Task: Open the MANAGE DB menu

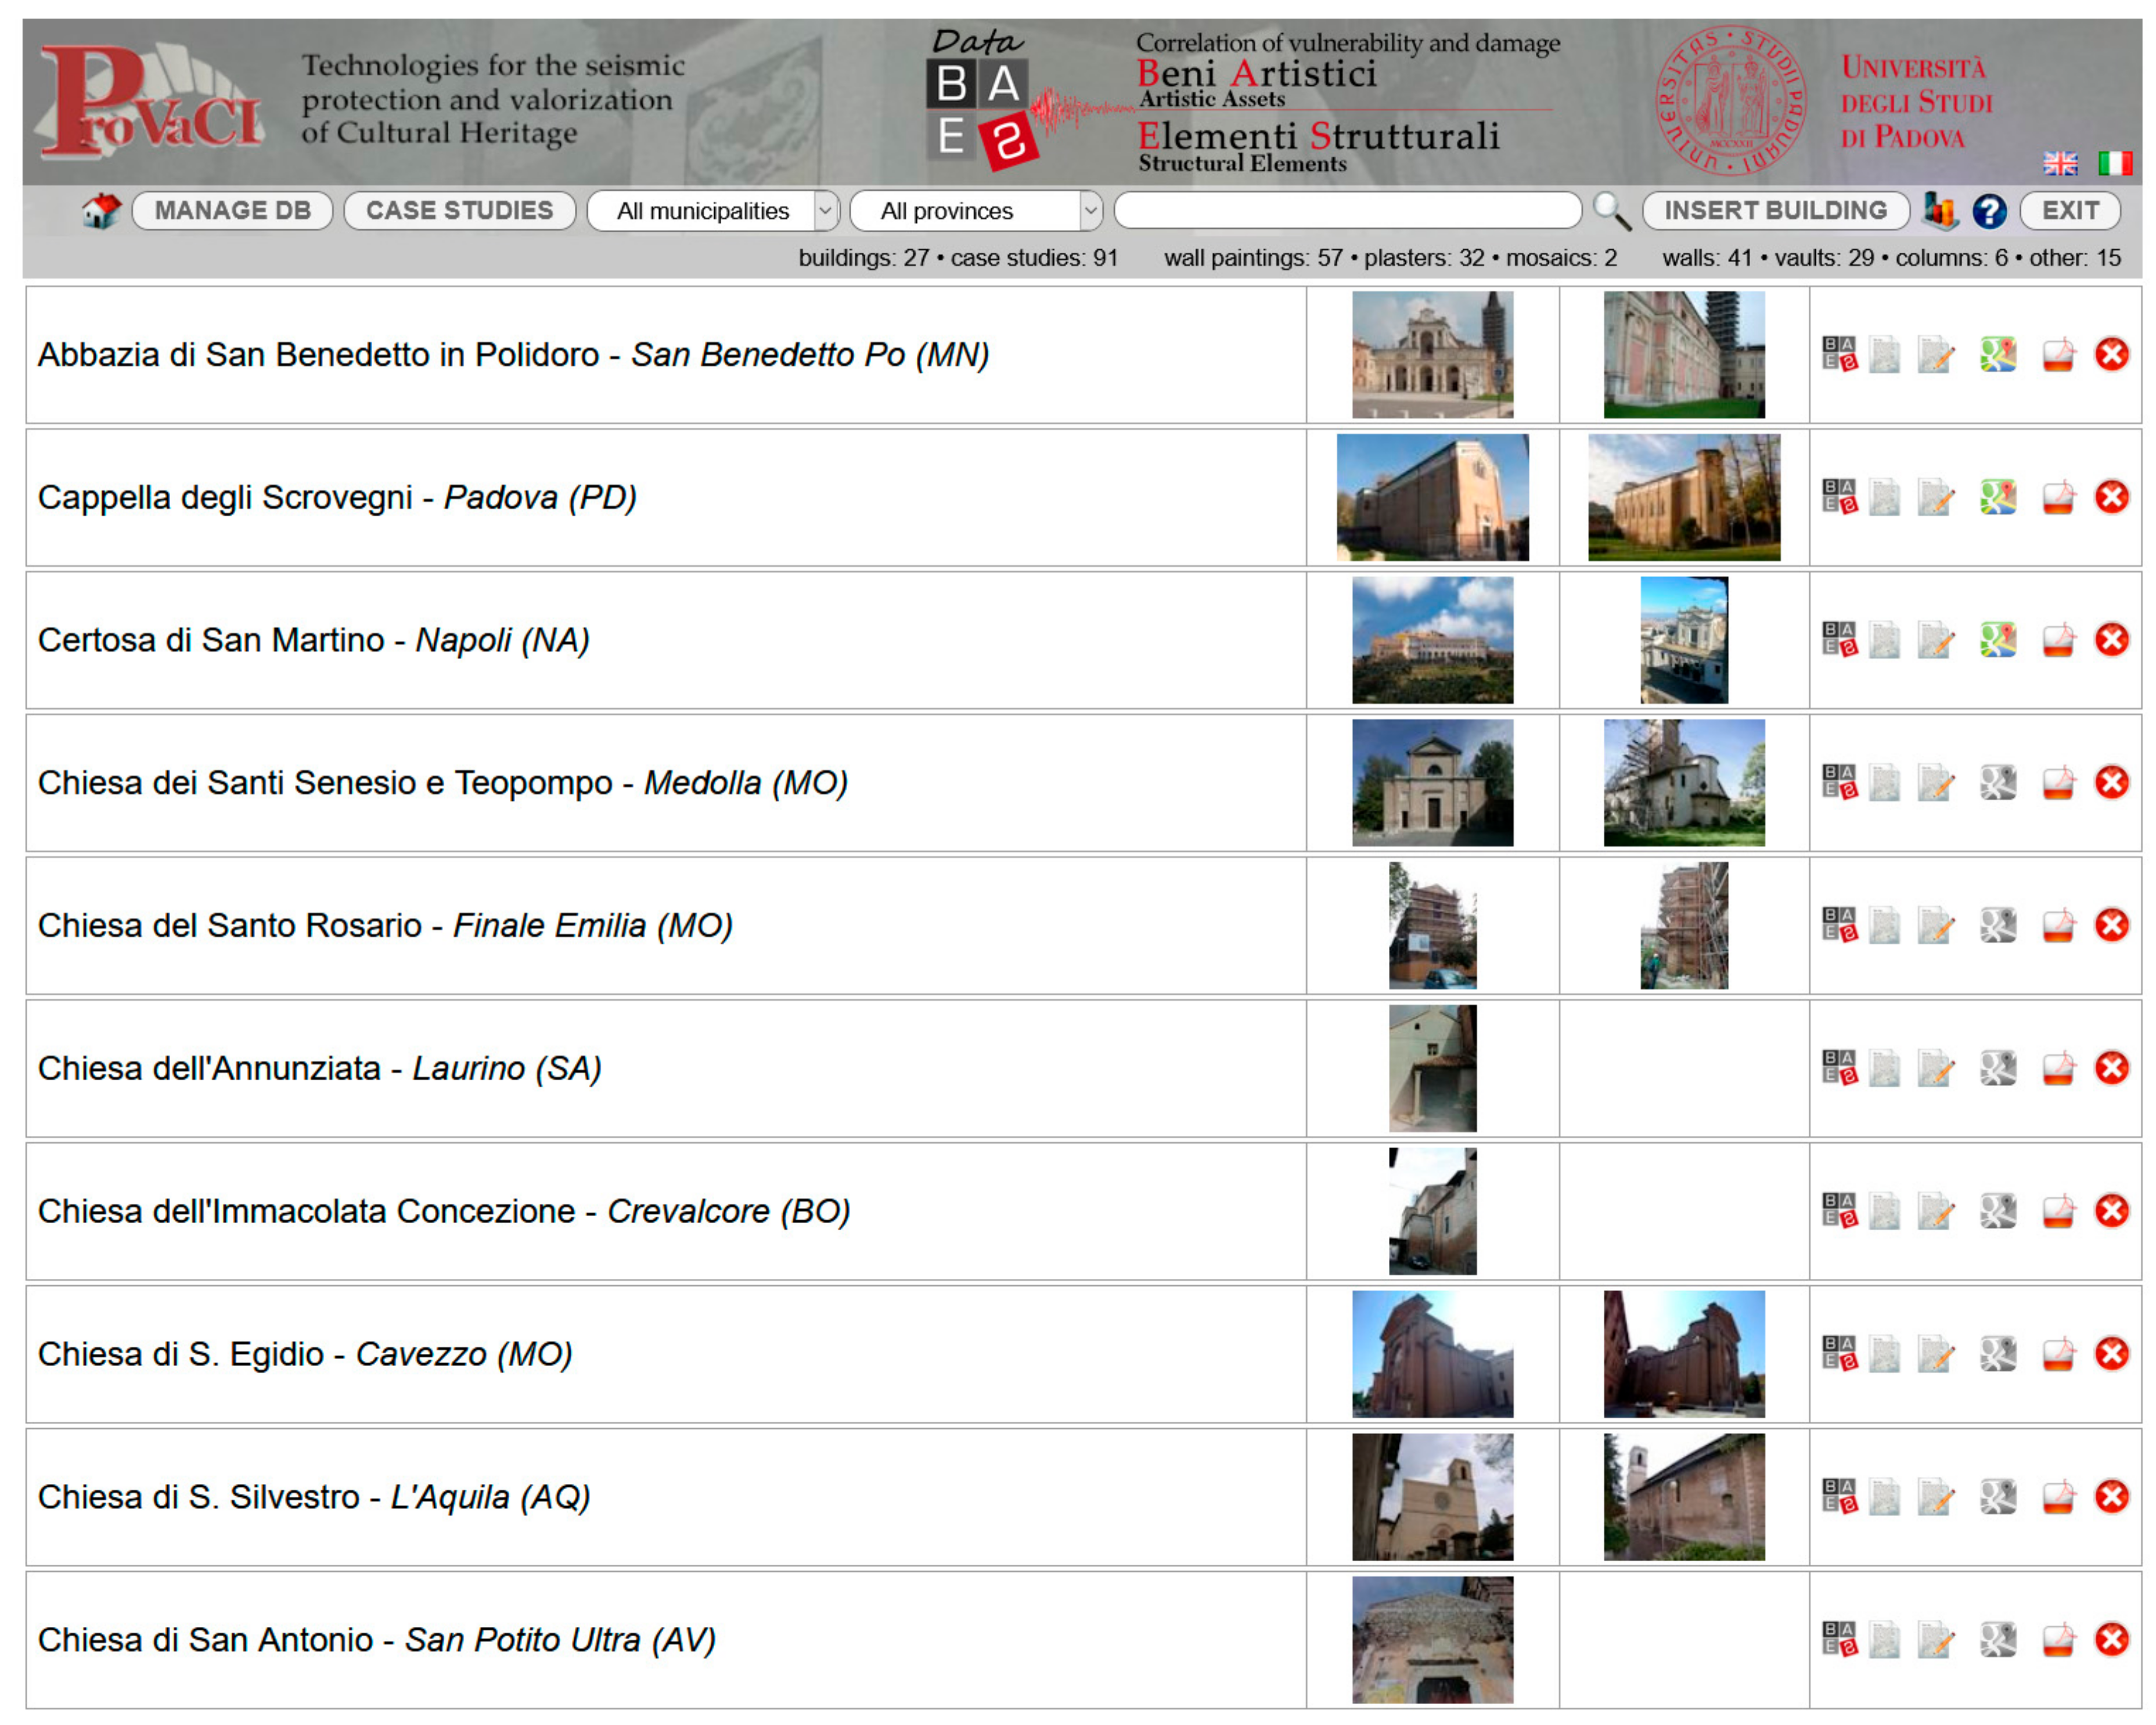Action: pyautogui.click(x=232, y=211)
